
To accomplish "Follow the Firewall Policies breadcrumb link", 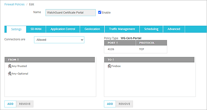I will coord(14,4).
